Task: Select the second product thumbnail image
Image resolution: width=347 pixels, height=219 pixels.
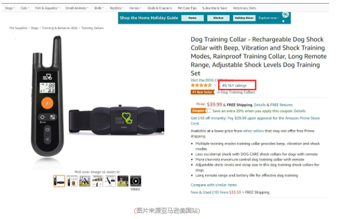Action: 72,181
